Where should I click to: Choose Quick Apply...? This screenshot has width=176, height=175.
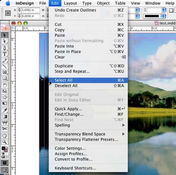(88, 109)
